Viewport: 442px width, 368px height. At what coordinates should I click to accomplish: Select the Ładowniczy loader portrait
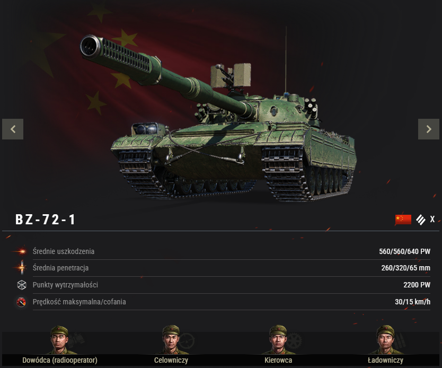pyautogui.click(x=385, y=340)
